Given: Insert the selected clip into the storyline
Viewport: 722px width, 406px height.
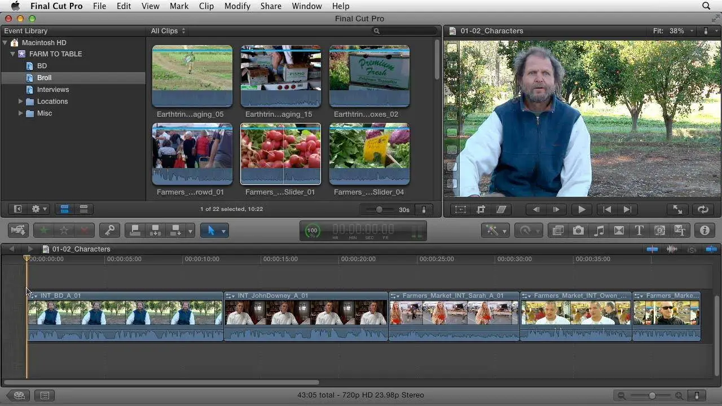Looking at the screenshot, I should [155, 231].
